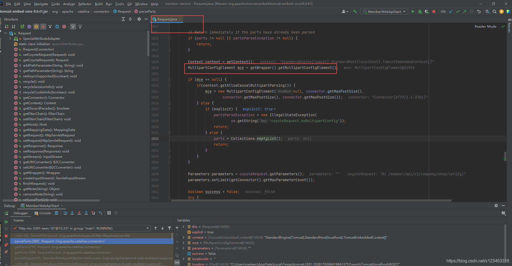Viewport: 512px width, 266px height.
Task: Stop debug session red square in sidebar
Action: pos(6,236)
